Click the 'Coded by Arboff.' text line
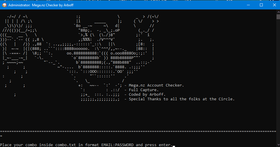The height and width of the screenshot is (147, 280). tap(147, 94)
